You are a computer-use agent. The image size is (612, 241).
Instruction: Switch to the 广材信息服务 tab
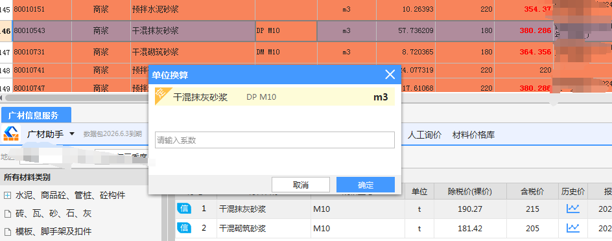(x=36, y=115)
